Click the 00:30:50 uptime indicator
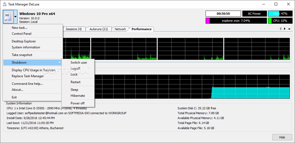This screenshot has height=143, width=295. pyautogui.click(x=223, y=14)
